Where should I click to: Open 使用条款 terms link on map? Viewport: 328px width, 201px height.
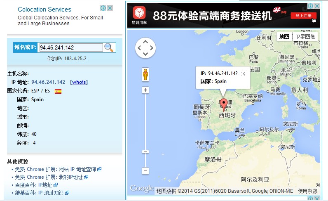point(307,191)
